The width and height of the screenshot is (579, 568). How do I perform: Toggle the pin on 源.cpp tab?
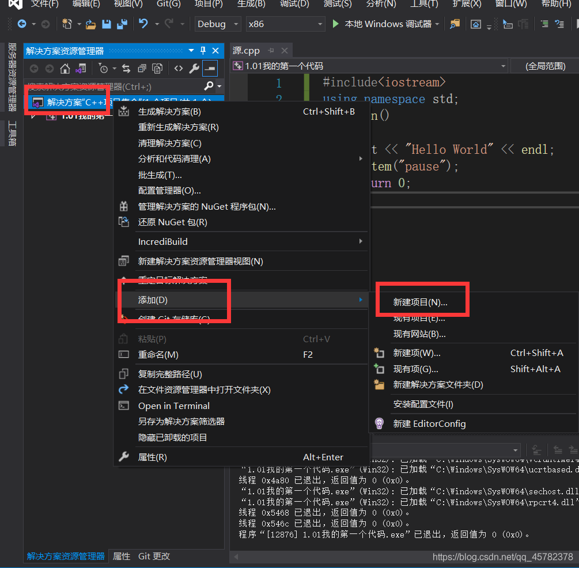coord(271,51)
